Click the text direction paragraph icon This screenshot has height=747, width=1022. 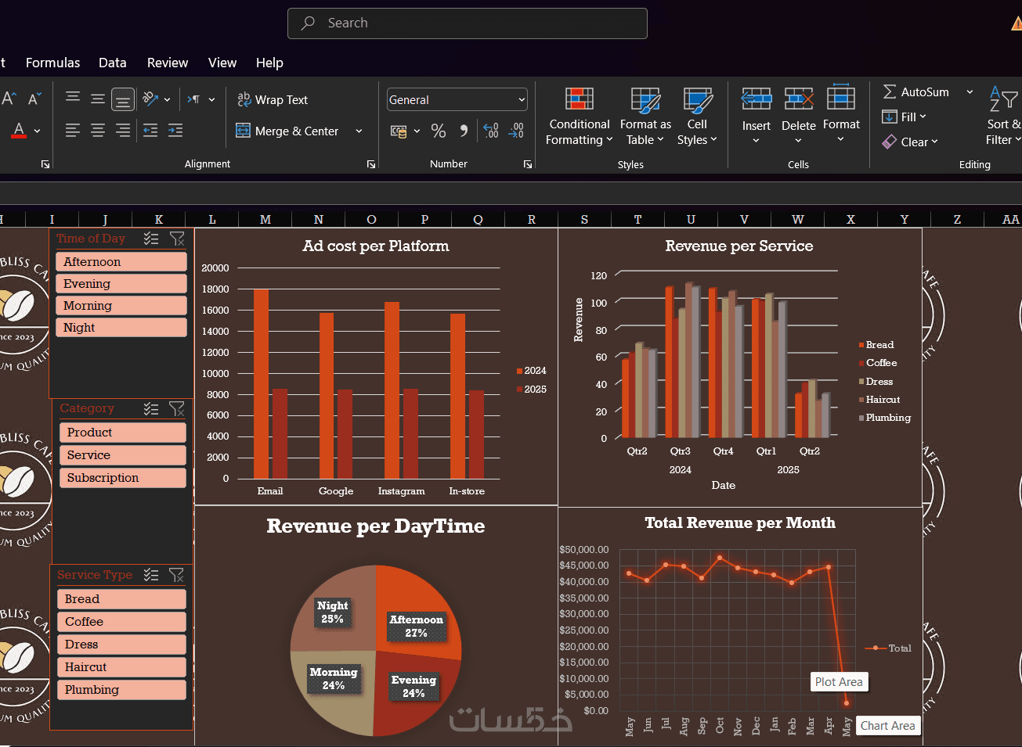(x=193, y=99)
